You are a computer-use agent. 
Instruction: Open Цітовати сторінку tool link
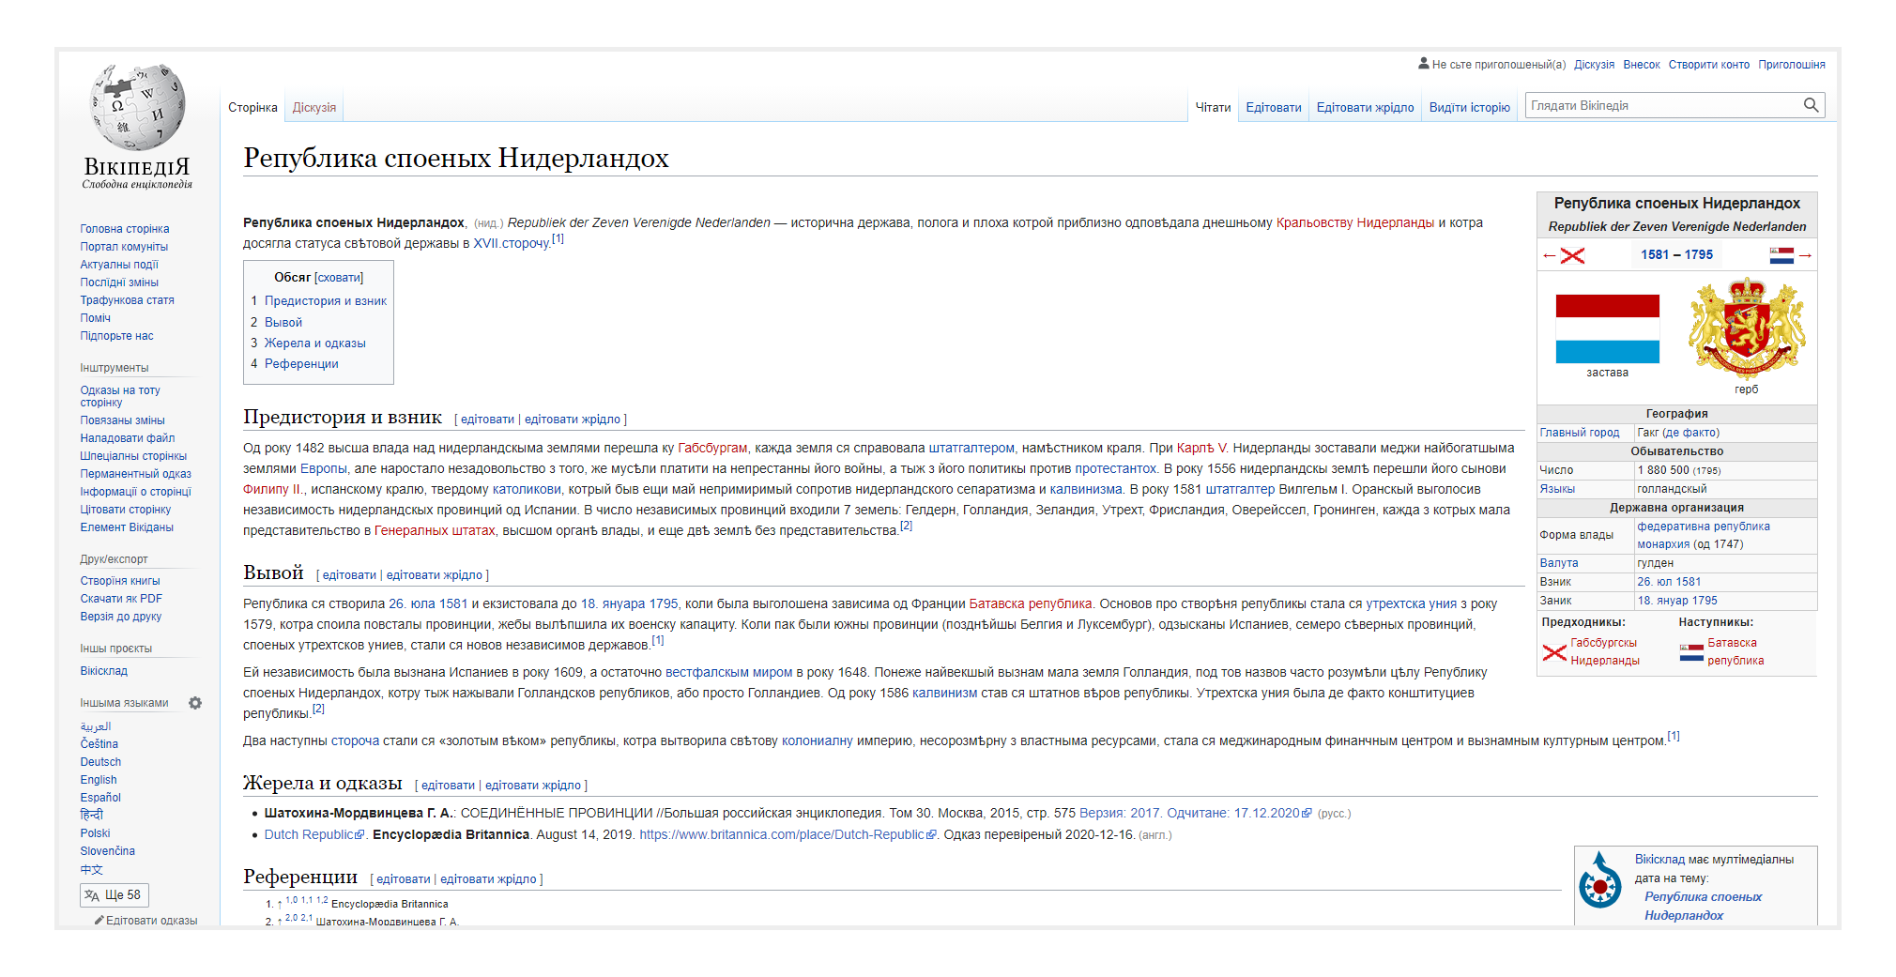pyautogui.click(x=126, y=510)
